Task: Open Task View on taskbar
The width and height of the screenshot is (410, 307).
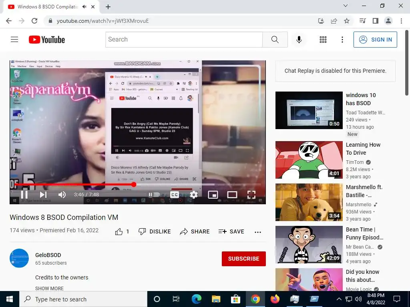Action: (176, 299)
